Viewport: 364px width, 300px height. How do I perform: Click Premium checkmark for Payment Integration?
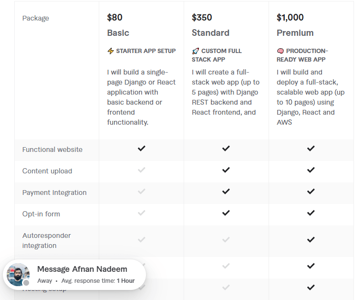tap(311, 192)
